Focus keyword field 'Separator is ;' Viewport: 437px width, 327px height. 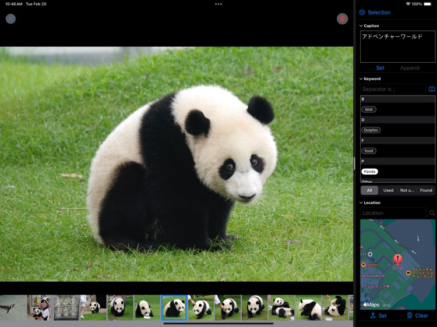(393, 89)
